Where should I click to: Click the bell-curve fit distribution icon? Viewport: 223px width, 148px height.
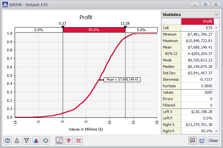(x=17, y=141)
